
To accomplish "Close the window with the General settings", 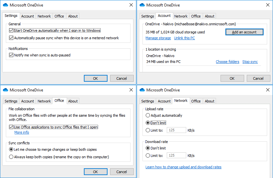I will (131, 5).
